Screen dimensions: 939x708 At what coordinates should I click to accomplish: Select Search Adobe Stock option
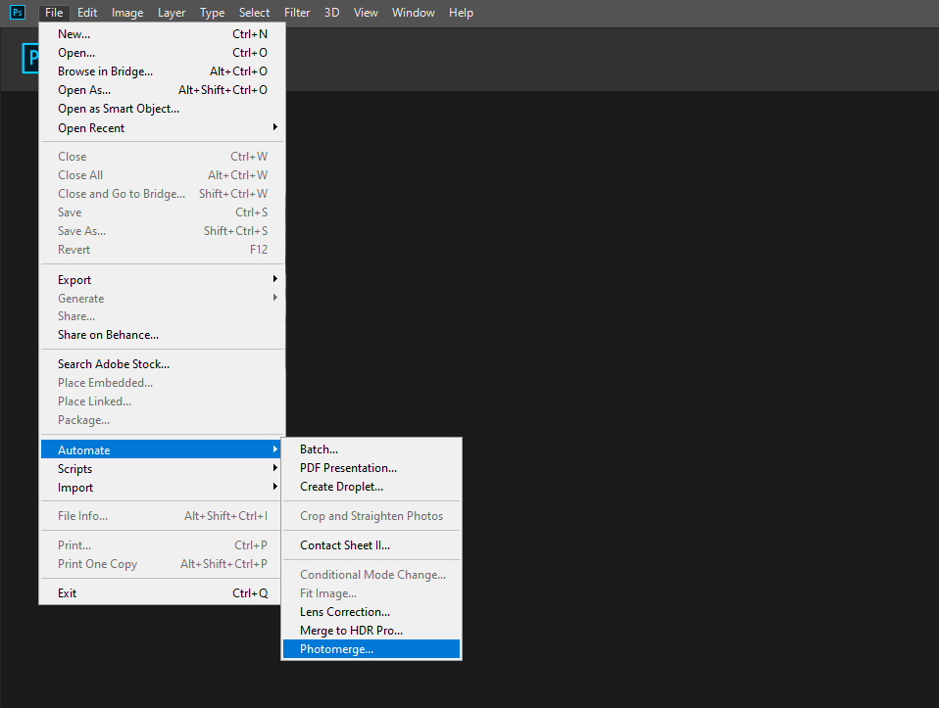point(113,364)
